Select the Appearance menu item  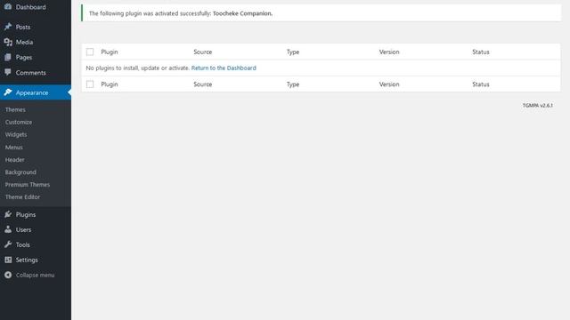(x=36, y=92)
